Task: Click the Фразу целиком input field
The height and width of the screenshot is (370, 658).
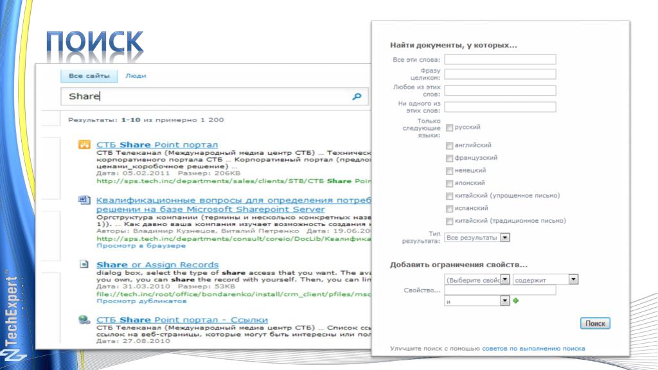Action: [500, 75]
